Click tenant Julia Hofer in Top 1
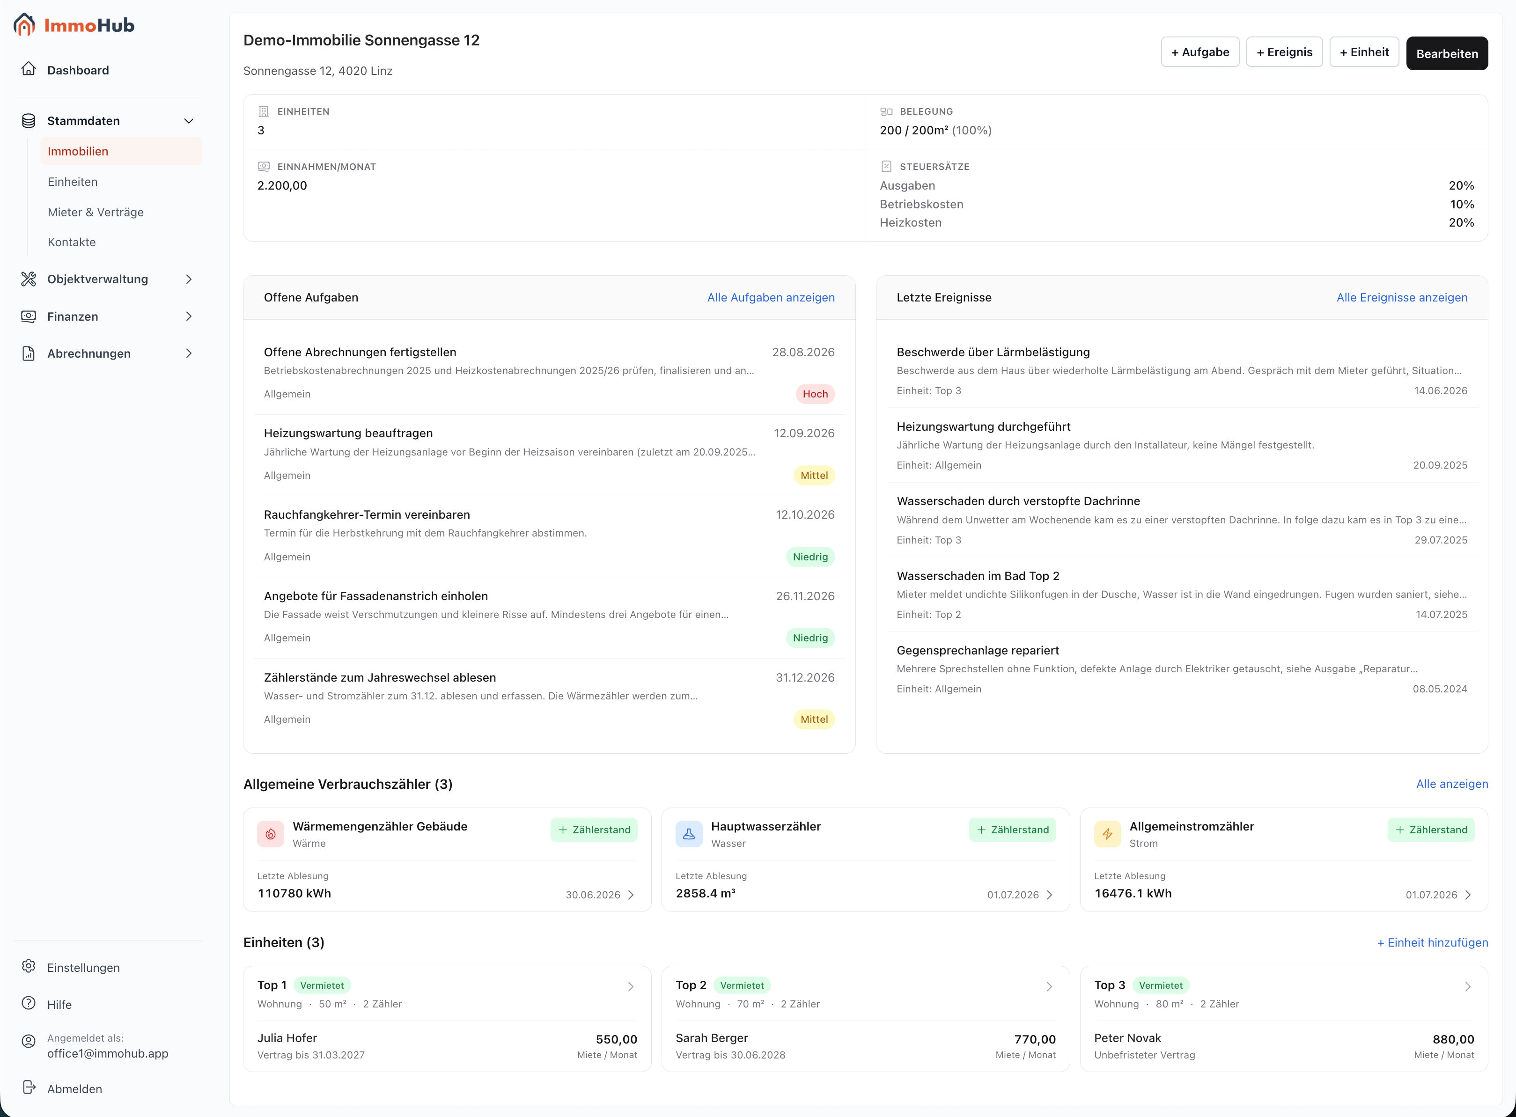Image resolution: width=1516 pixels, height=1117 pixels. click(287, 1038)
